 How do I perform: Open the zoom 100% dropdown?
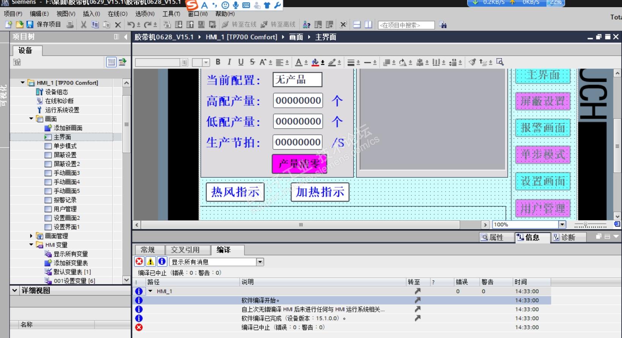[562, 225]
